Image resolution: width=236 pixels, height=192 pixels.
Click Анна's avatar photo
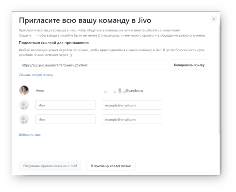24,90
